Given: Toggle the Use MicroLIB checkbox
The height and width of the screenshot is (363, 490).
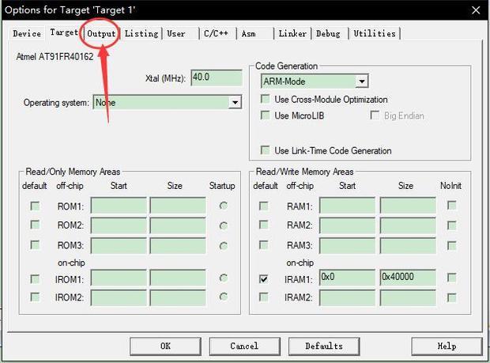Looking at the screenshot, I should 266,115.
